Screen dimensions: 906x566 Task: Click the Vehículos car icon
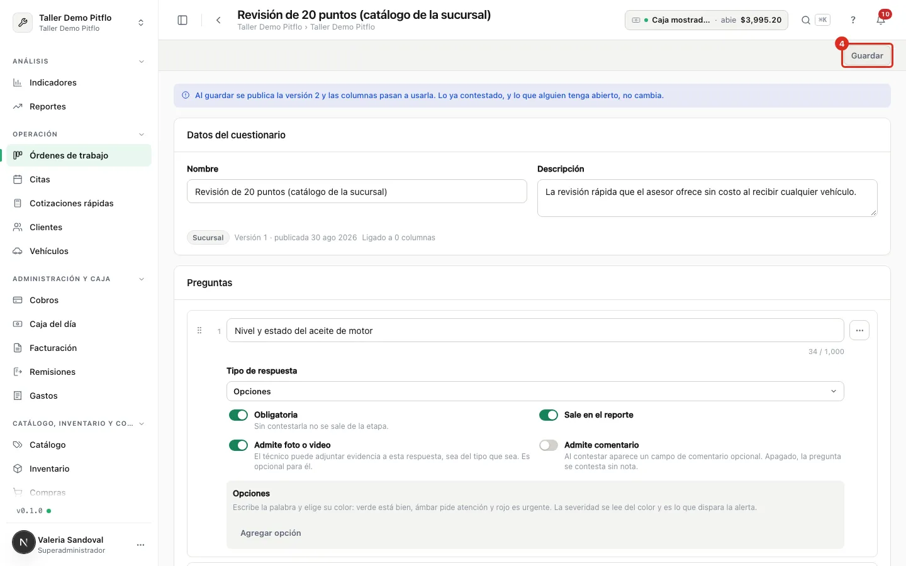tap(18, 251)
